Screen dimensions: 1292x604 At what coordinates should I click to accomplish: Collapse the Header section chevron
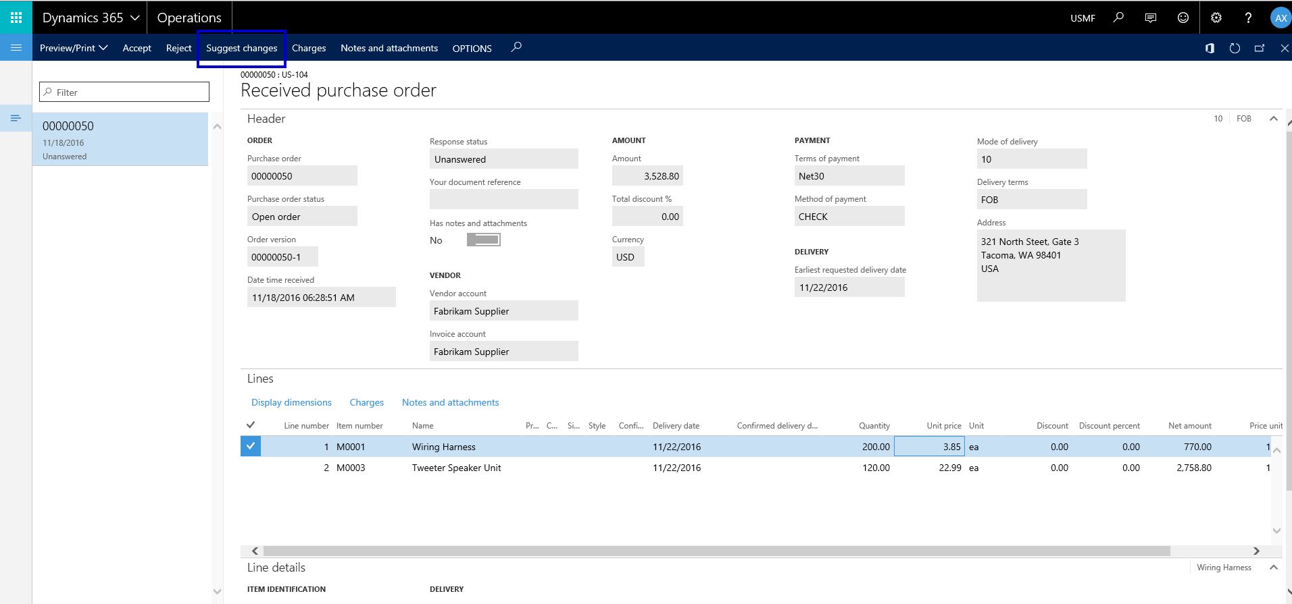click(1274, 119)
